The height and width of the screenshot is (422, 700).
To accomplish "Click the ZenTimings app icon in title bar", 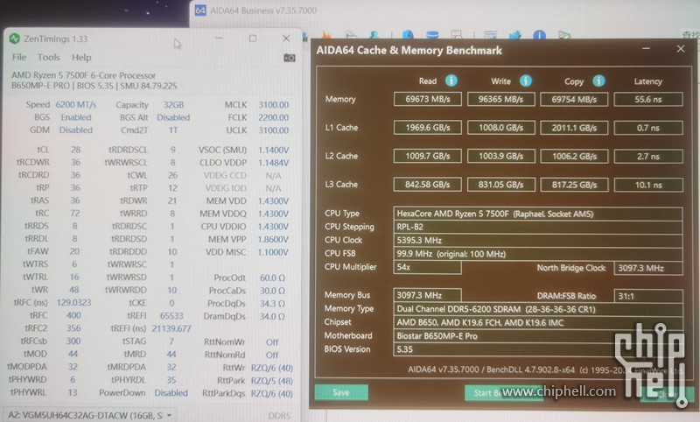I will pos(15,39).
